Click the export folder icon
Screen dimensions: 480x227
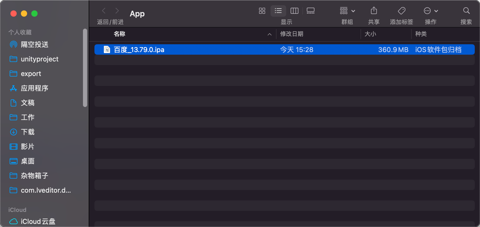[14, 74]
